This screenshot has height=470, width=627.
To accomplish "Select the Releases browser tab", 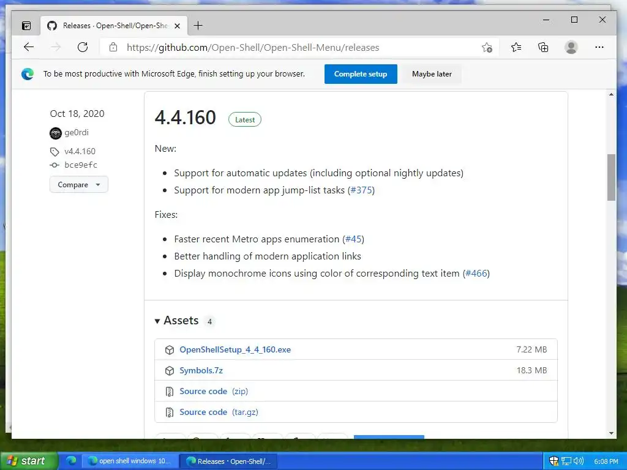I will click(114, 26).
